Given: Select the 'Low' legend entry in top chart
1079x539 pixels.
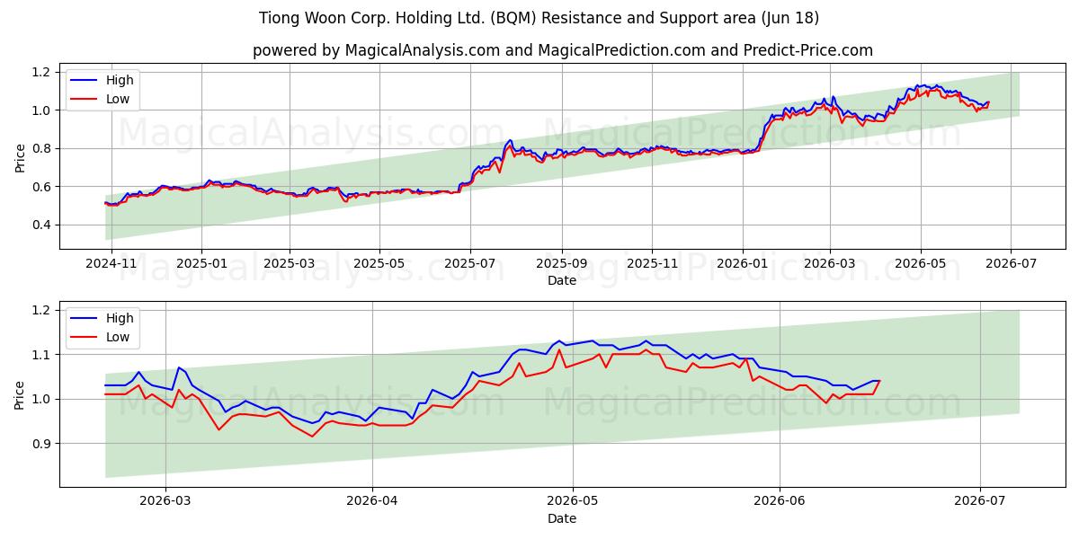Looking at the screenshot, I should tap(102, 99).
